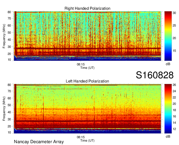Click the 40 MHz tick label of left-handed plot
Screen dimensions: 179x145
9,112
